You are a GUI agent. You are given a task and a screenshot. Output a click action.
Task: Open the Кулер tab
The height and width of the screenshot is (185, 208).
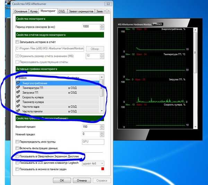click(34, 11)
